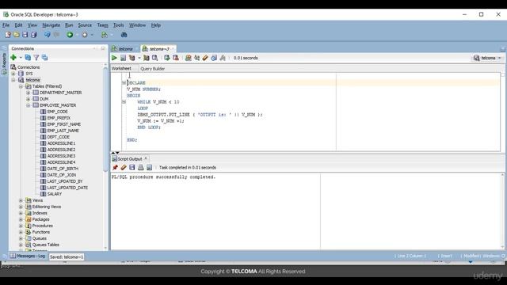The width and height of the screenshot is (507, 285).
Task: Collapse the Tables (Filtered) node
Action: pos(21,86)
